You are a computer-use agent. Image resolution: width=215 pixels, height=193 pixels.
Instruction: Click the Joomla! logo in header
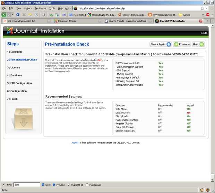22,31
